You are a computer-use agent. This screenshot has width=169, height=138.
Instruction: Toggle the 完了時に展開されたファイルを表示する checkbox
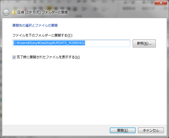point(14,57)
